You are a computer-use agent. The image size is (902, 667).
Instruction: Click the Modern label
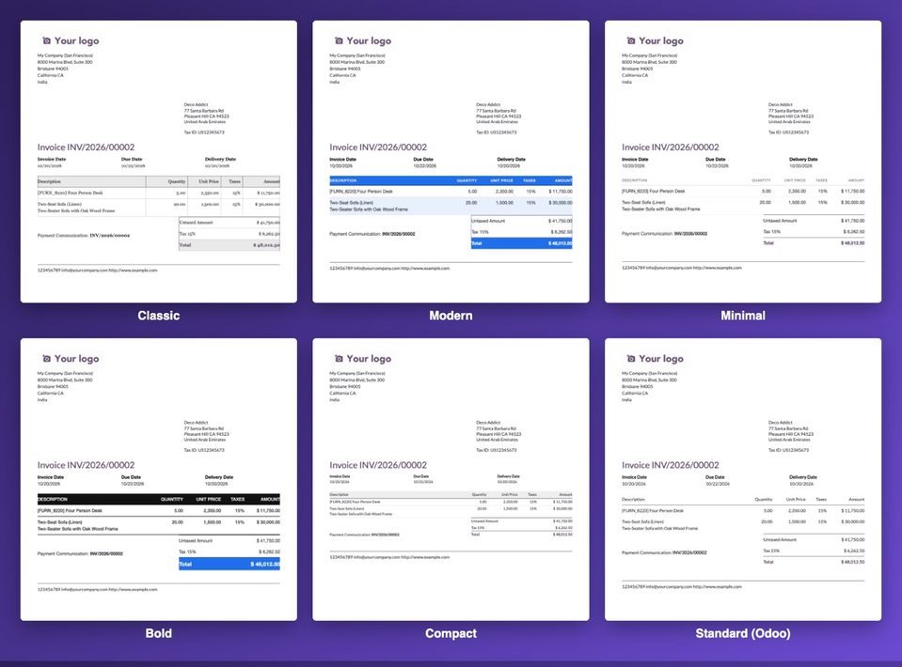pos(451,316)
